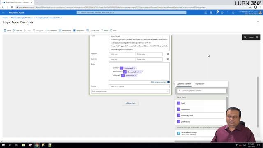The height and width of the screenshot is (148, 263).
Task: Click the Headers Enter key field
Action: pos(122,54)
